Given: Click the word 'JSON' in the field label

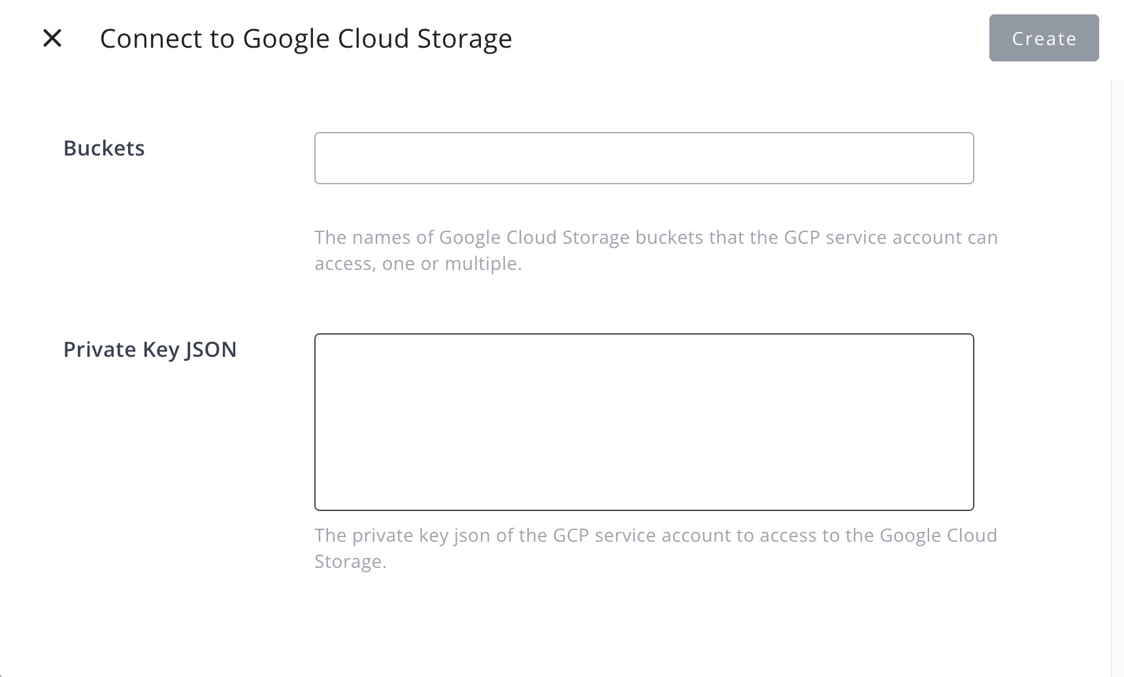Looking at the screenshot, I should click(210, 350).
